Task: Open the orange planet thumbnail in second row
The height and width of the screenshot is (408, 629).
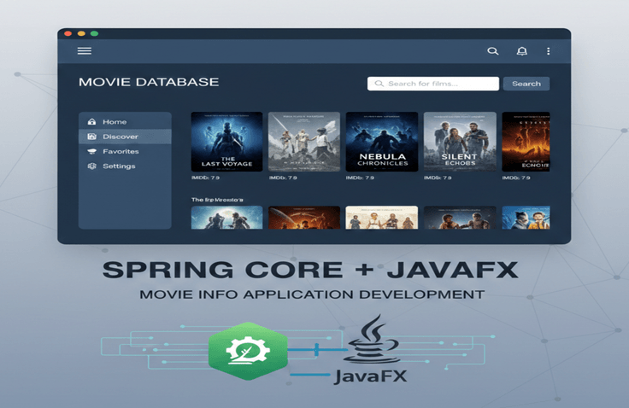Action: pos(304,218)
